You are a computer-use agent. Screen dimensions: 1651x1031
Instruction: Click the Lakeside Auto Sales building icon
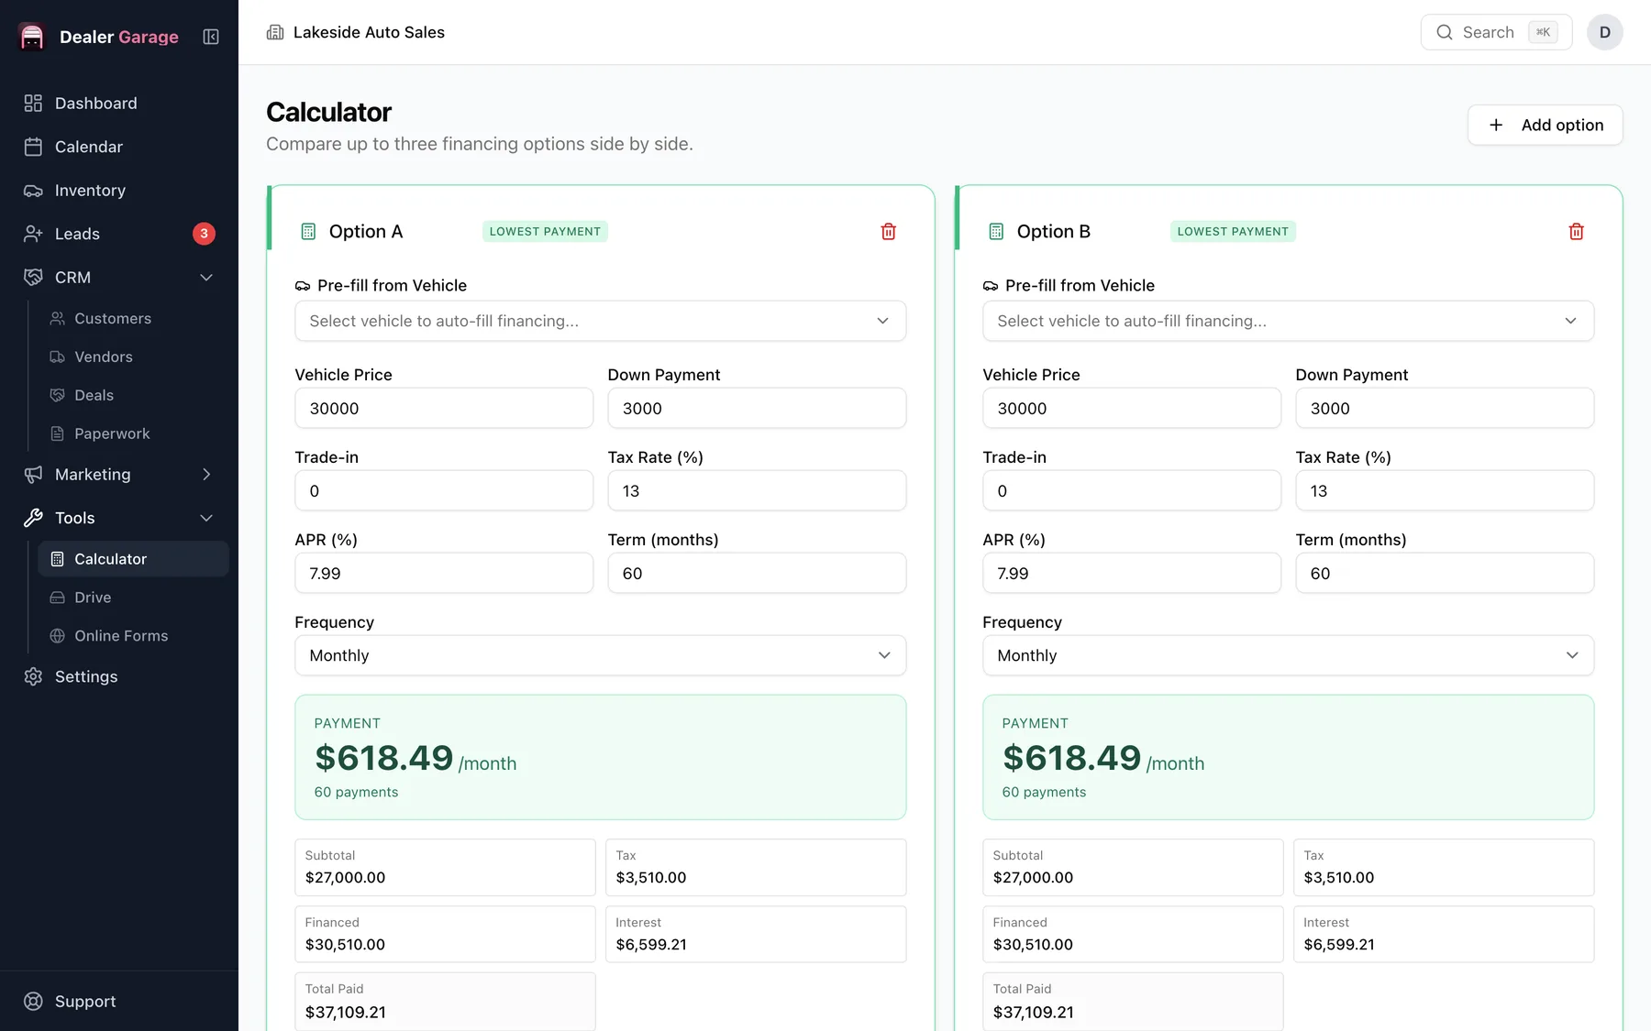pos(275,32)
